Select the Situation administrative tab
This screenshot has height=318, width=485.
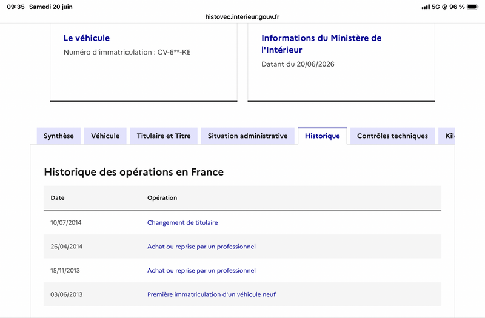click(248, 136)
